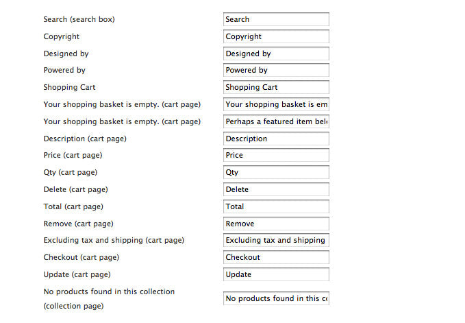Click the 'Checkout (cart page)' label text
Image resolution: width=465 pixels, height=323 pixels.
(81, 257)
